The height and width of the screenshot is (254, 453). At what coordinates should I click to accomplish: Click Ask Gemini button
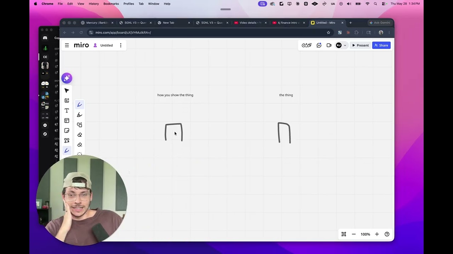click(380, 23)
